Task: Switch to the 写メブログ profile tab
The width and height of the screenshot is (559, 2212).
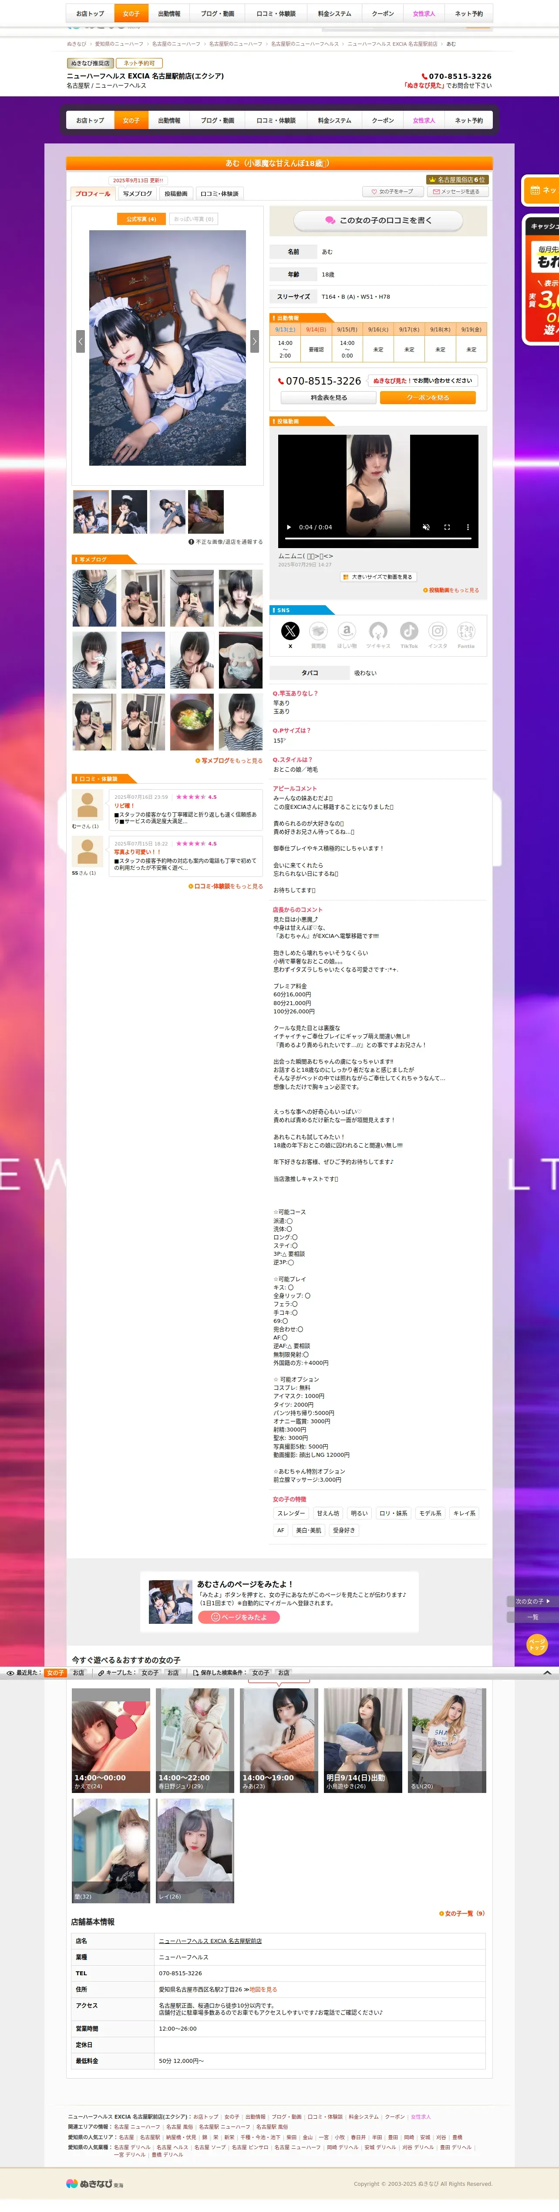Action: point(137,193)
